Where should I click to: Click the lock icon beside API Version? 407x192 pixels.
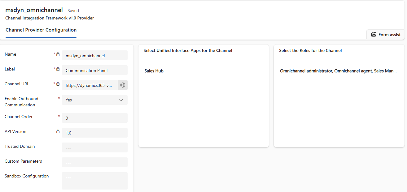pos(58,131)
